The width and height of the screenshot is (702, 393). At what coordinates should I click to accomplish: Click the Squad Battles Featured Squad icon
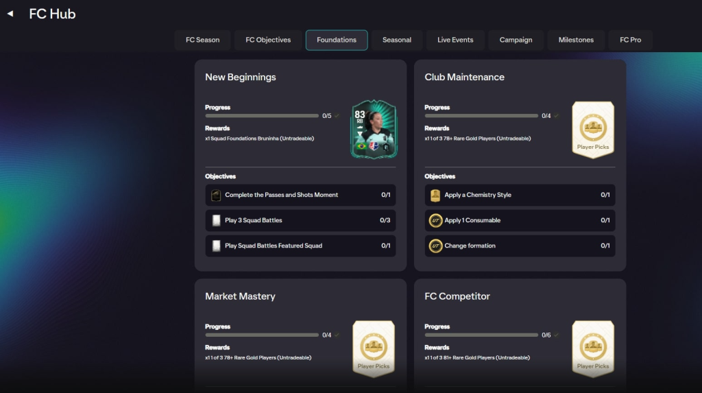coord(216,246)
